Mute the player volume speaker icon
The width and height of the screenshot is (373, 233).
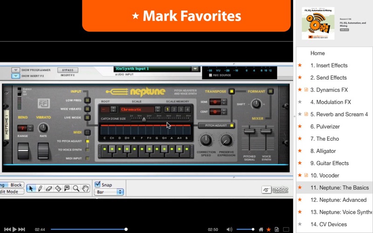[229, 229]
